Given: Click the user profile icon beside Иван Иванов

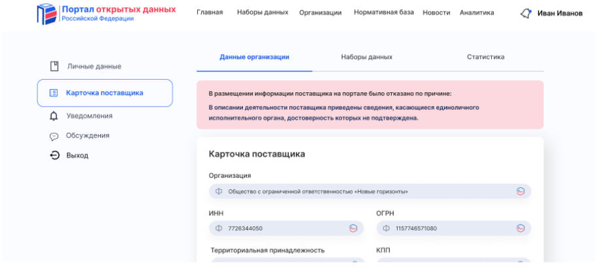Looking at the screenshot, I should (525, 13).
